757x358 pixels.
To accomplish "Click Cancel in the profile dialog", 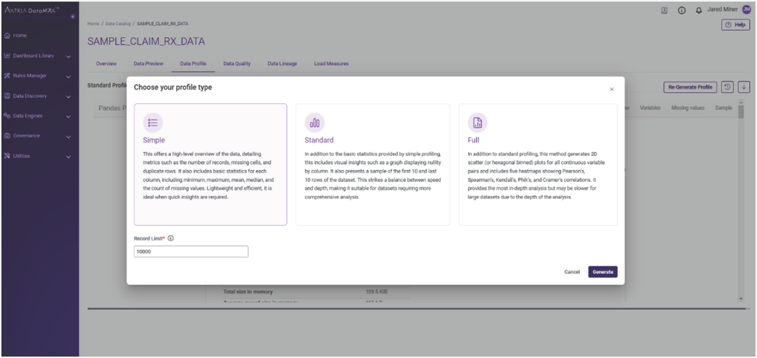I will 572,272.
